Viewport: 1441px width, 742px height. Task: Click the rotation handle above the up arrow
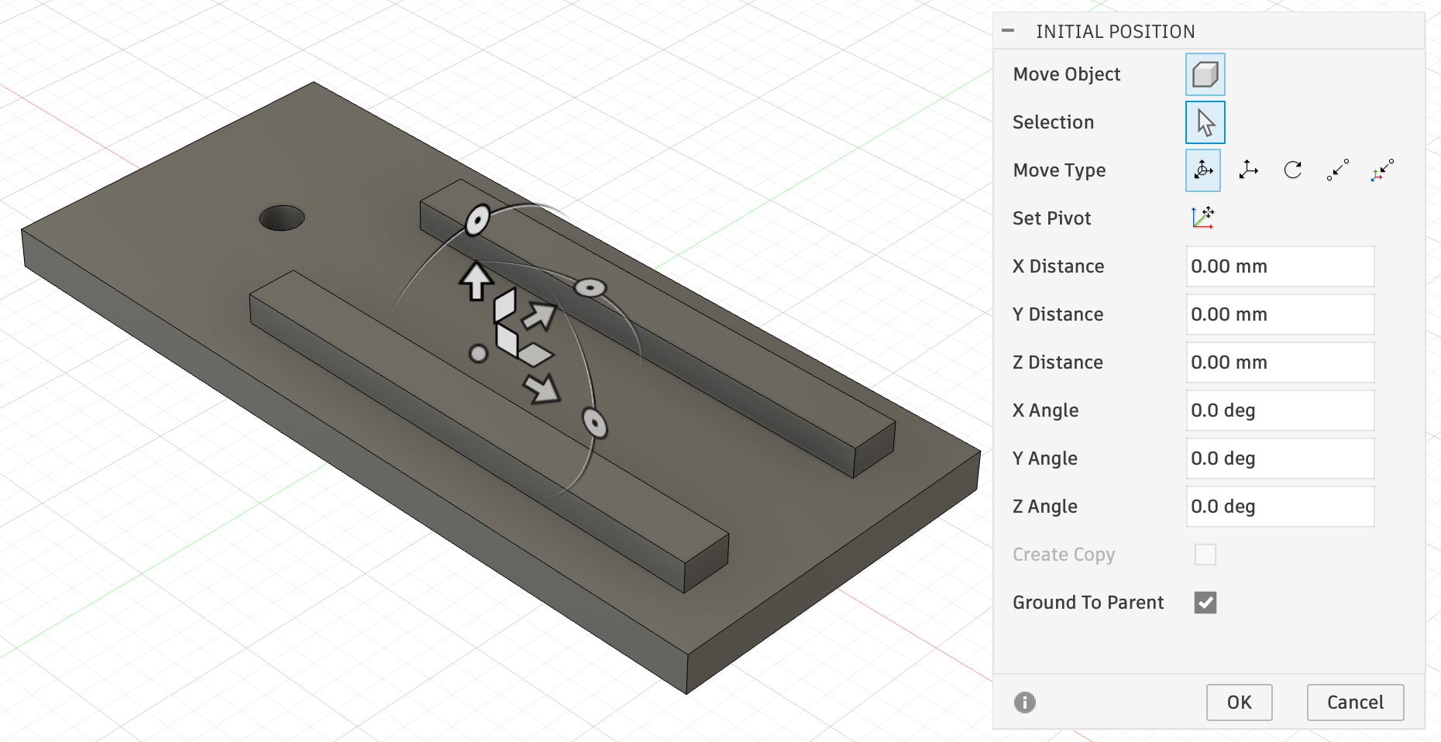[x=477, y=221]
